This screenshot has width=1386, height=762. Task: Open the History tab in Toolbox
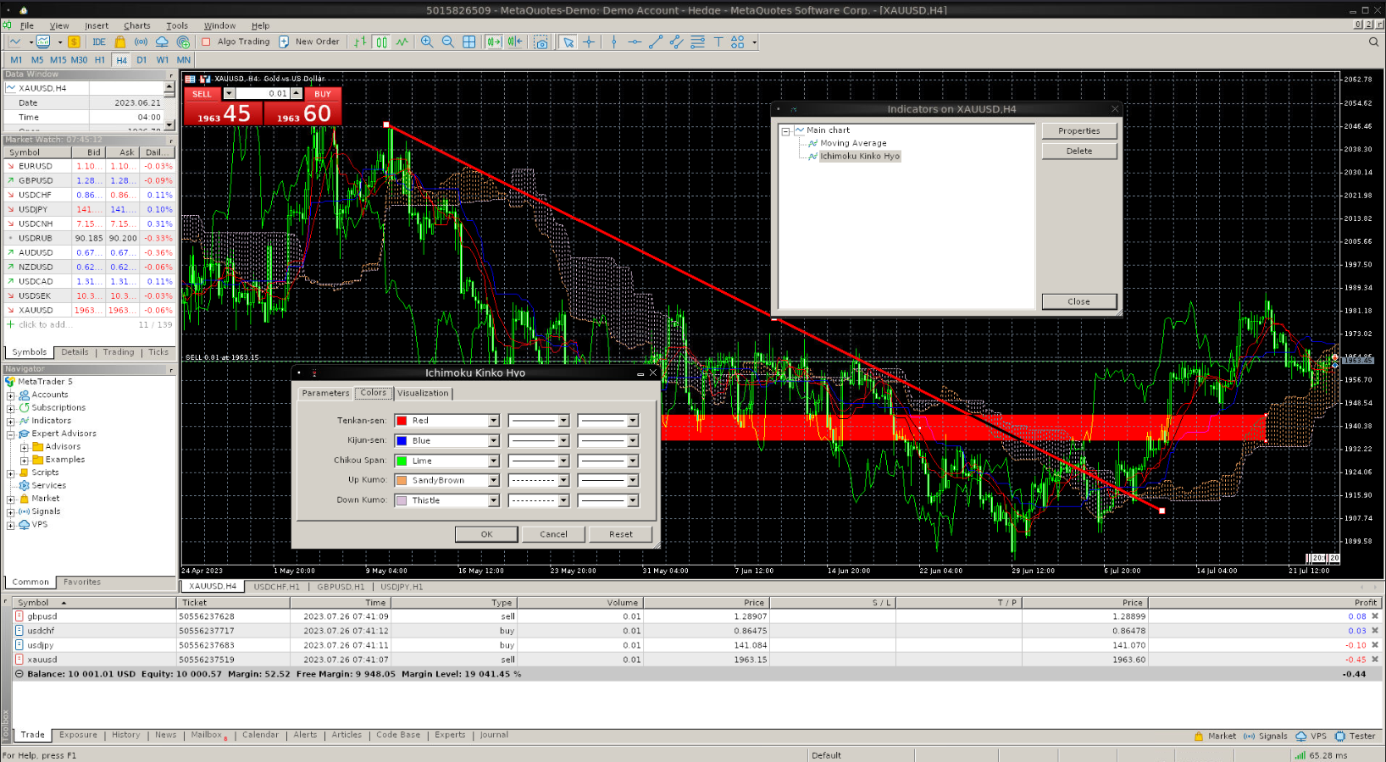pos(126,735)
